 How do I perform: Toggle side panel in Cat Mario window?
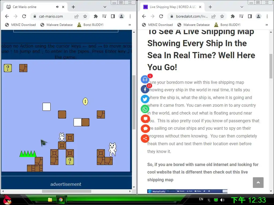tap(113, 16)
